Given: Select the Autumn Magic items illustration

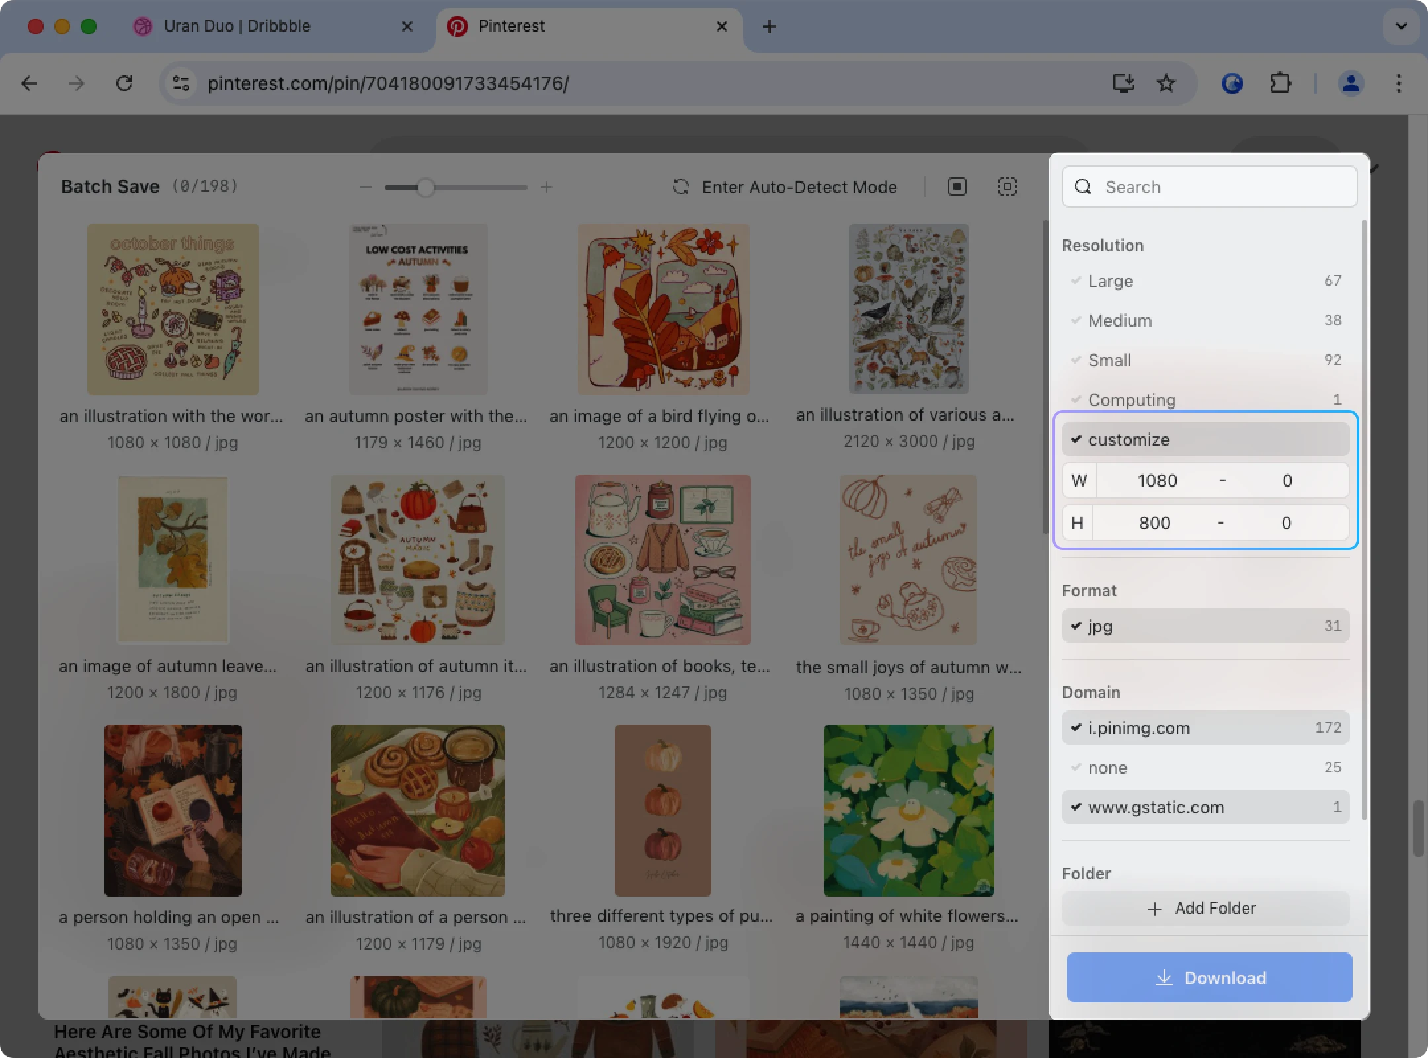Looking at the screenshot, I should 418,559.
